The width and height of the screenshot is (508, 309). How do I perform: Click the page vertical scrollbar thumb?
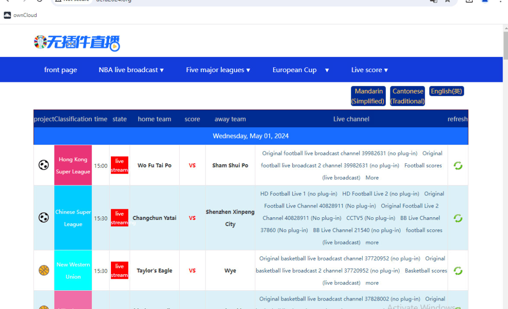point(505,45)
